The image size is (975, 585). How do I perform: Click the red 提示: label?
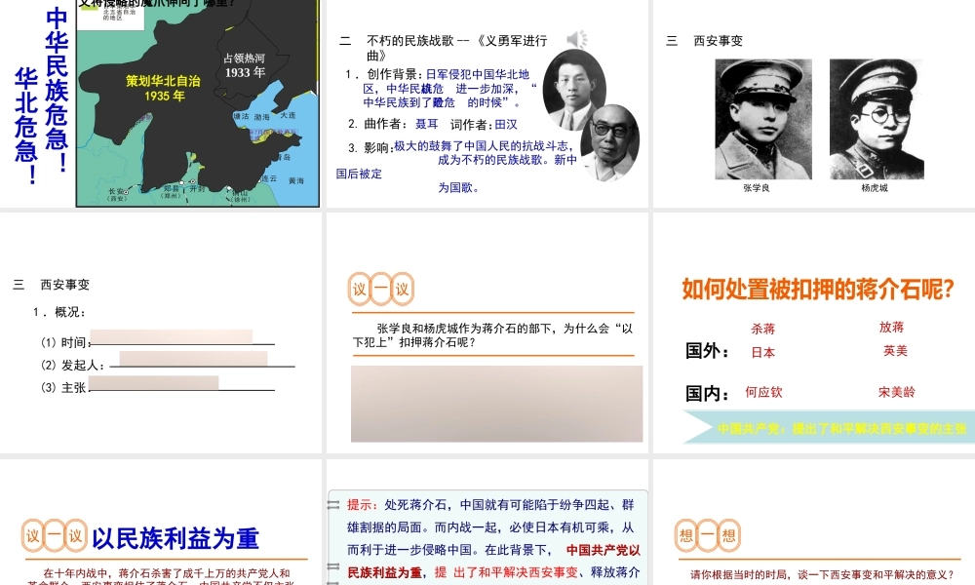(362, 505)
